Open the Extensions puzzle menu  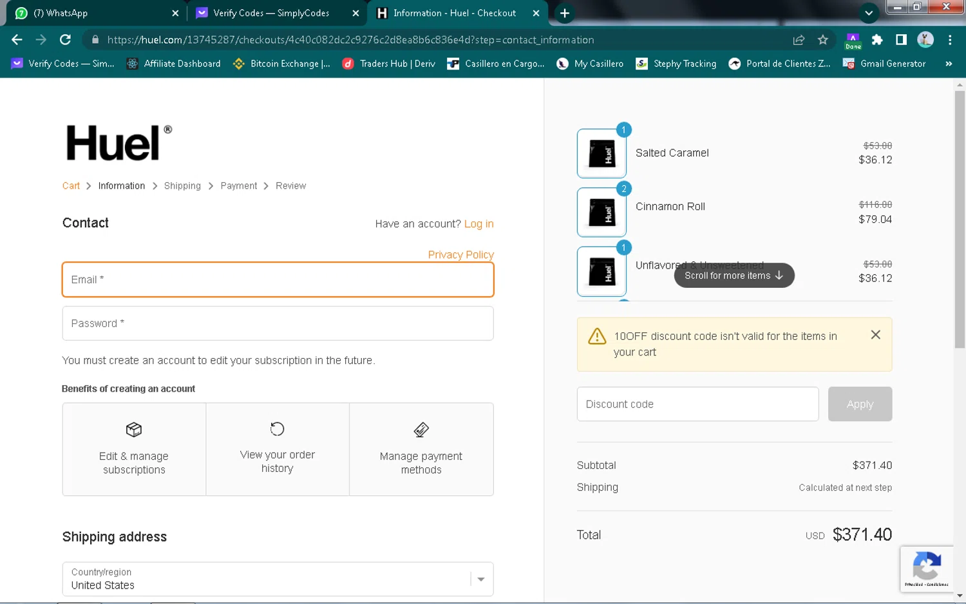coord(877,40)
